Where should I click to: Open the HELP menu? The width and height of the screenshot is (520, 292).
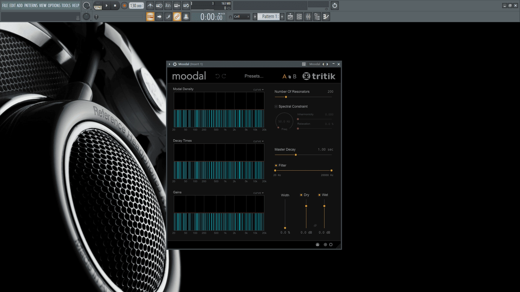pyautogui.click(x=76, y=5)
